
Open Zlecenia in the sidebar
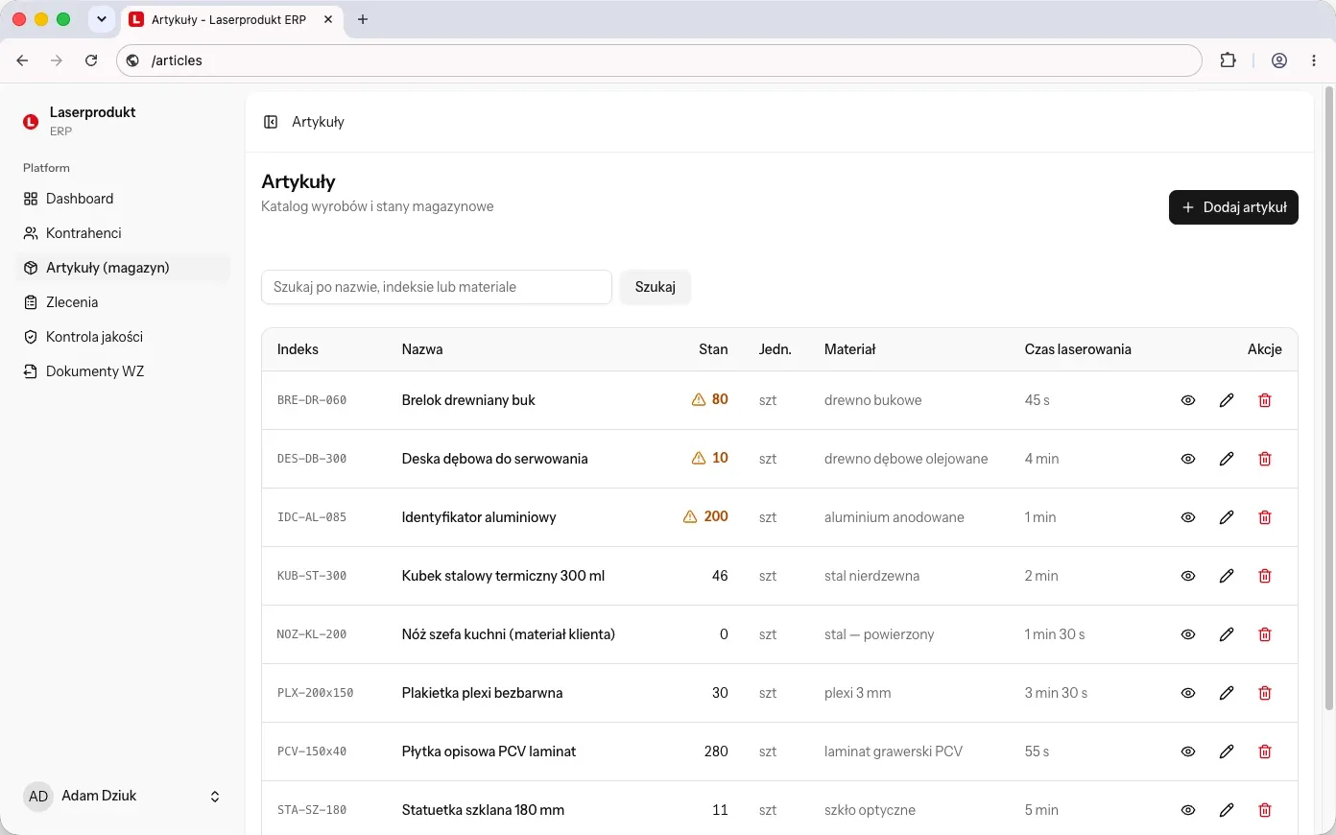123,302
